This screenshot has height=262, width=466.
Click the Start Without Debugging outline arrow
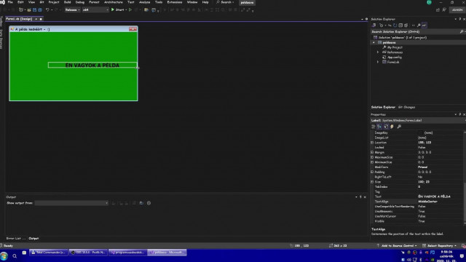pyautogui.click(x=130, y=9)
